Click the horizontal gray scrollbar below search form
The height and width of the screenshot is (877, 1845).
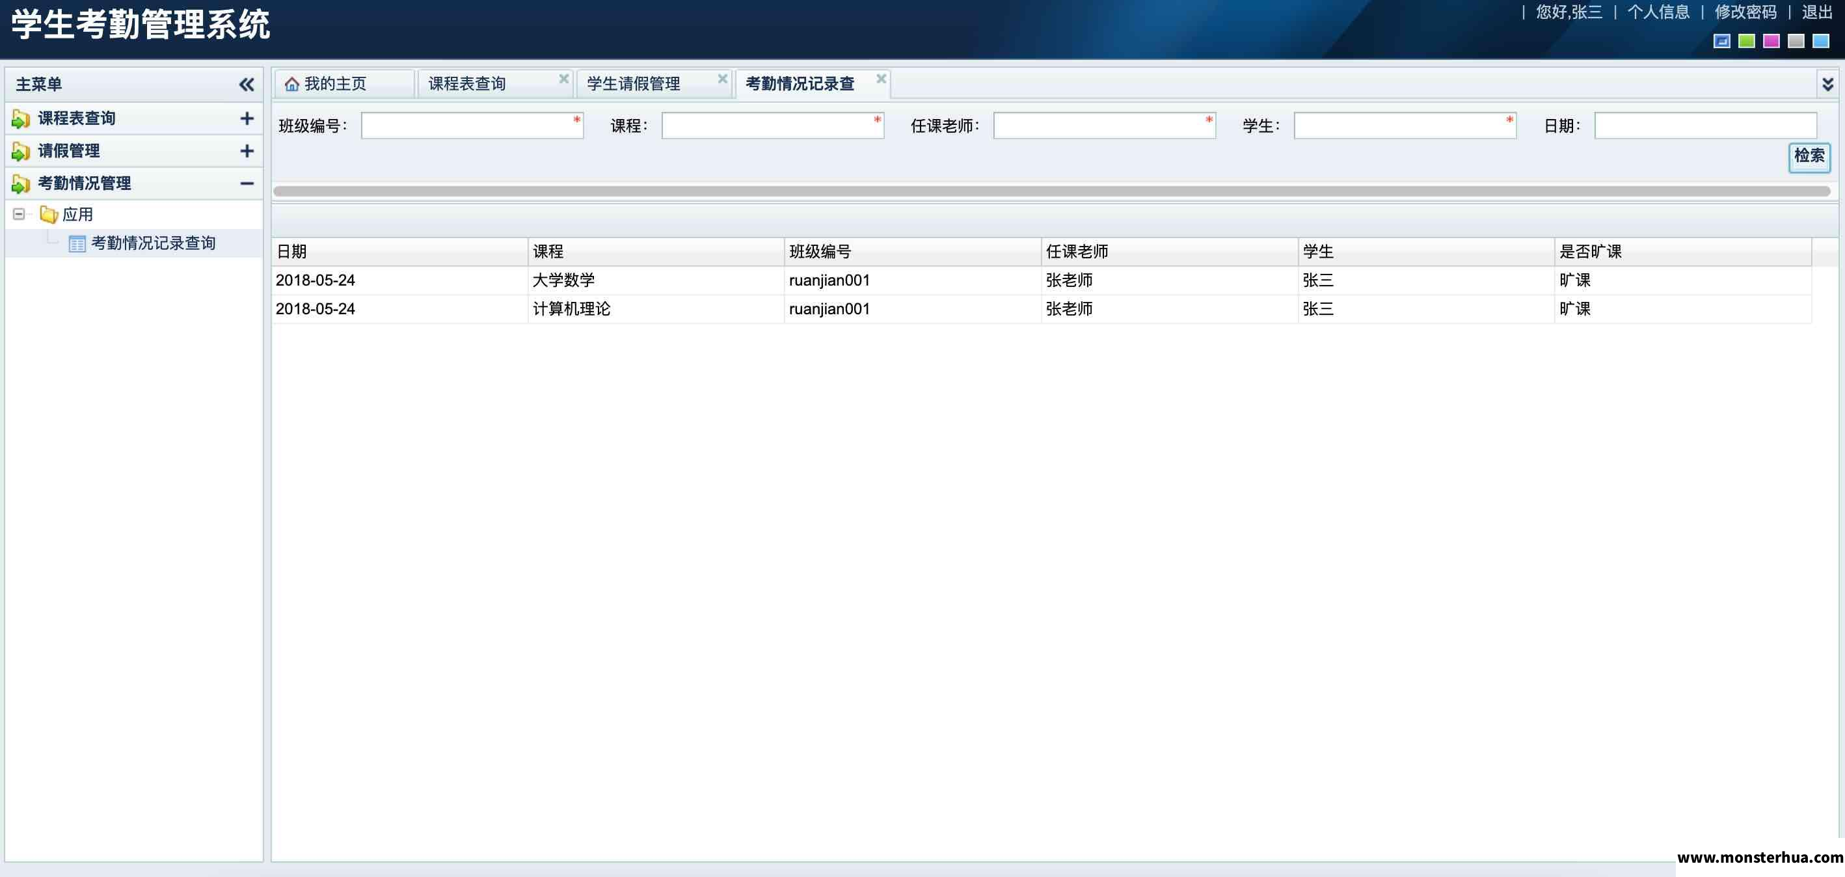click(1051, 191)
